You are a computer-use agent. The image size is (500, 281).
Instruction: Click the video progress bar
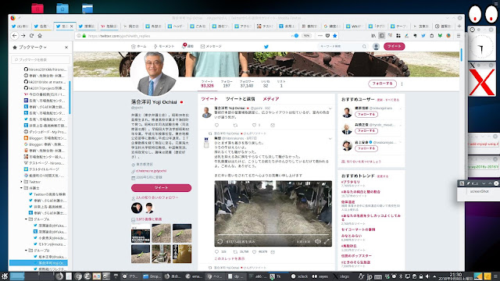pos(273,235)
